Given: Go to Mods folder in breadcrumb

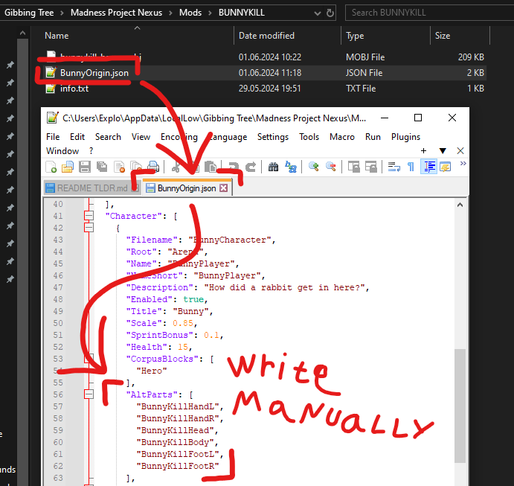Looking at the screenshot, I should [x=190, y=13].
